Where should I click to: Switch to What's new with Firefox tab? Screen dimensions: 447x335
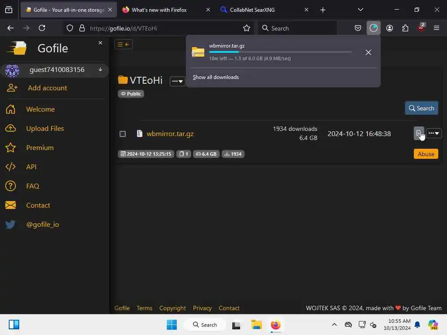pyautogui.click(x=159, y=10)
